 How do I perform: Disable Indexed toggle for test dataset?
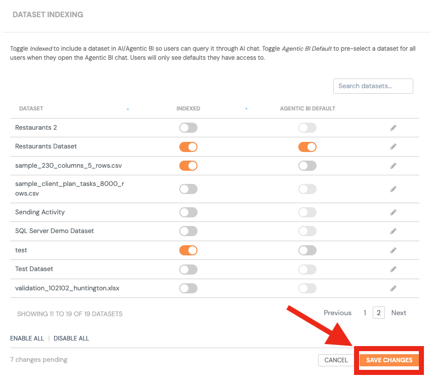pos(188,250)
